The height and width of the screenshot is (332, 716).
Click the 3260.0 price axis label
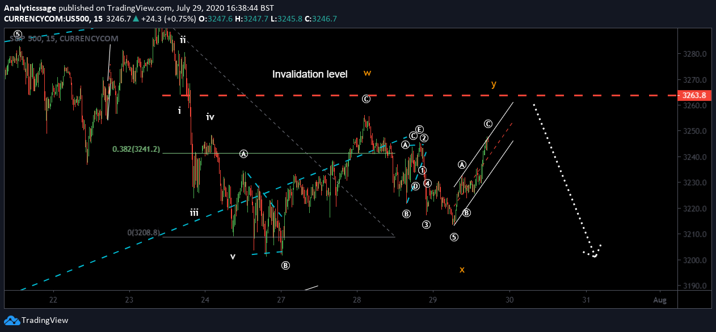click(696, 106)
